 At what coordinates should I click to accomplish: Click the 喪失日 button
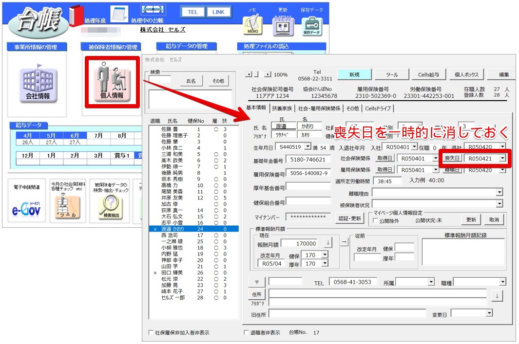[x=452, y=158]
